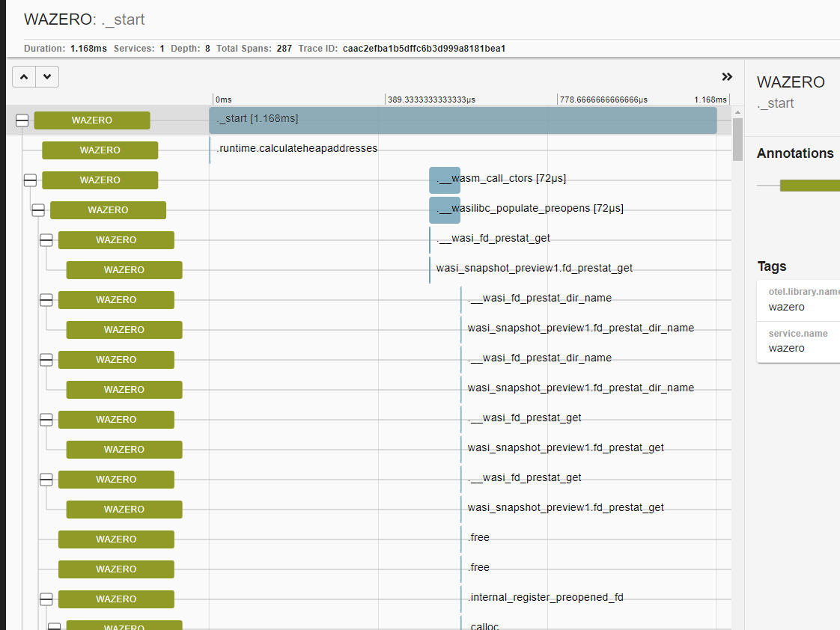Click the WAZERO label for .runtime.calculateheapaddresses row
Image resolution: width=840 pixels, height=630 pixels.
coord(100,150)
